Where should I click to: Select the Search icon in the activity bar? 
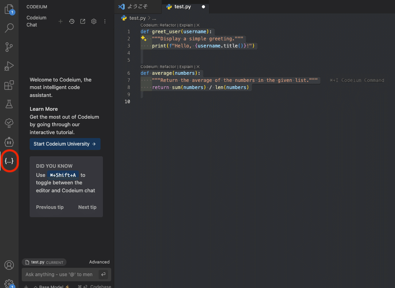pos(9,28)
